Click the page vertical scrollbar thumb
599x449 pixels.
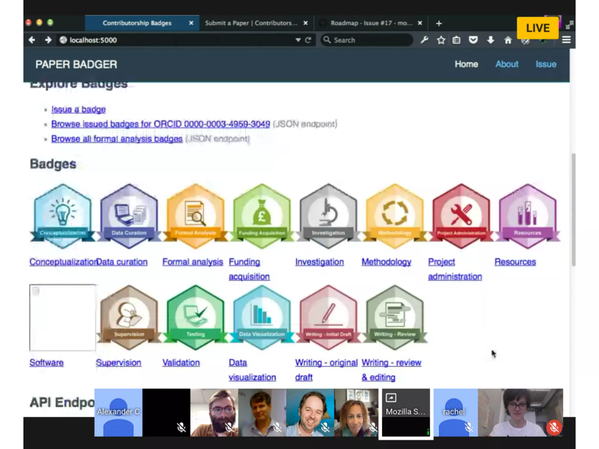(574, 209)
